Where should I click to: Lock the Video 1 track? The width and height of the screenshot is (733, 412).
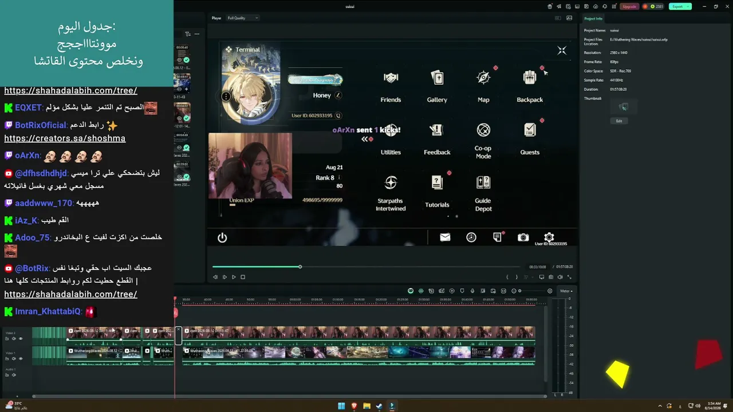[8, 359]
